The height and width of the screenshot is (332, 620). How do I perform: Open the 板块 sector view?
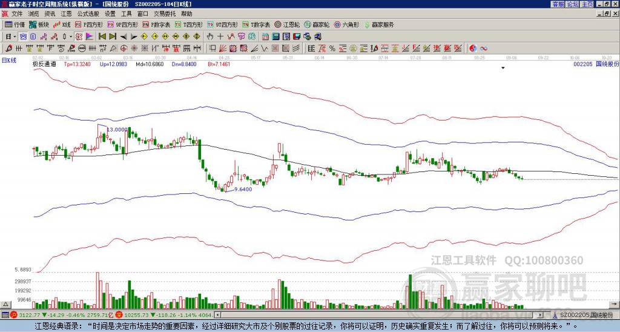(x=39, y=24)
